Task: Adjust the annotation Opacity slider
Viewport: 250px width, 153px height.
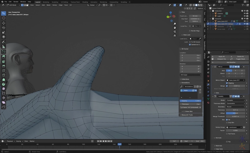Action: pyautogui.click(x=191, y=101)
